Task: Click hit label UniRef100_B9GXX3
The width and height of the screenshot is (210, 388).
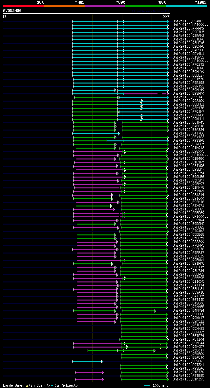Action: pyautogui.click(x=188, y=152)
